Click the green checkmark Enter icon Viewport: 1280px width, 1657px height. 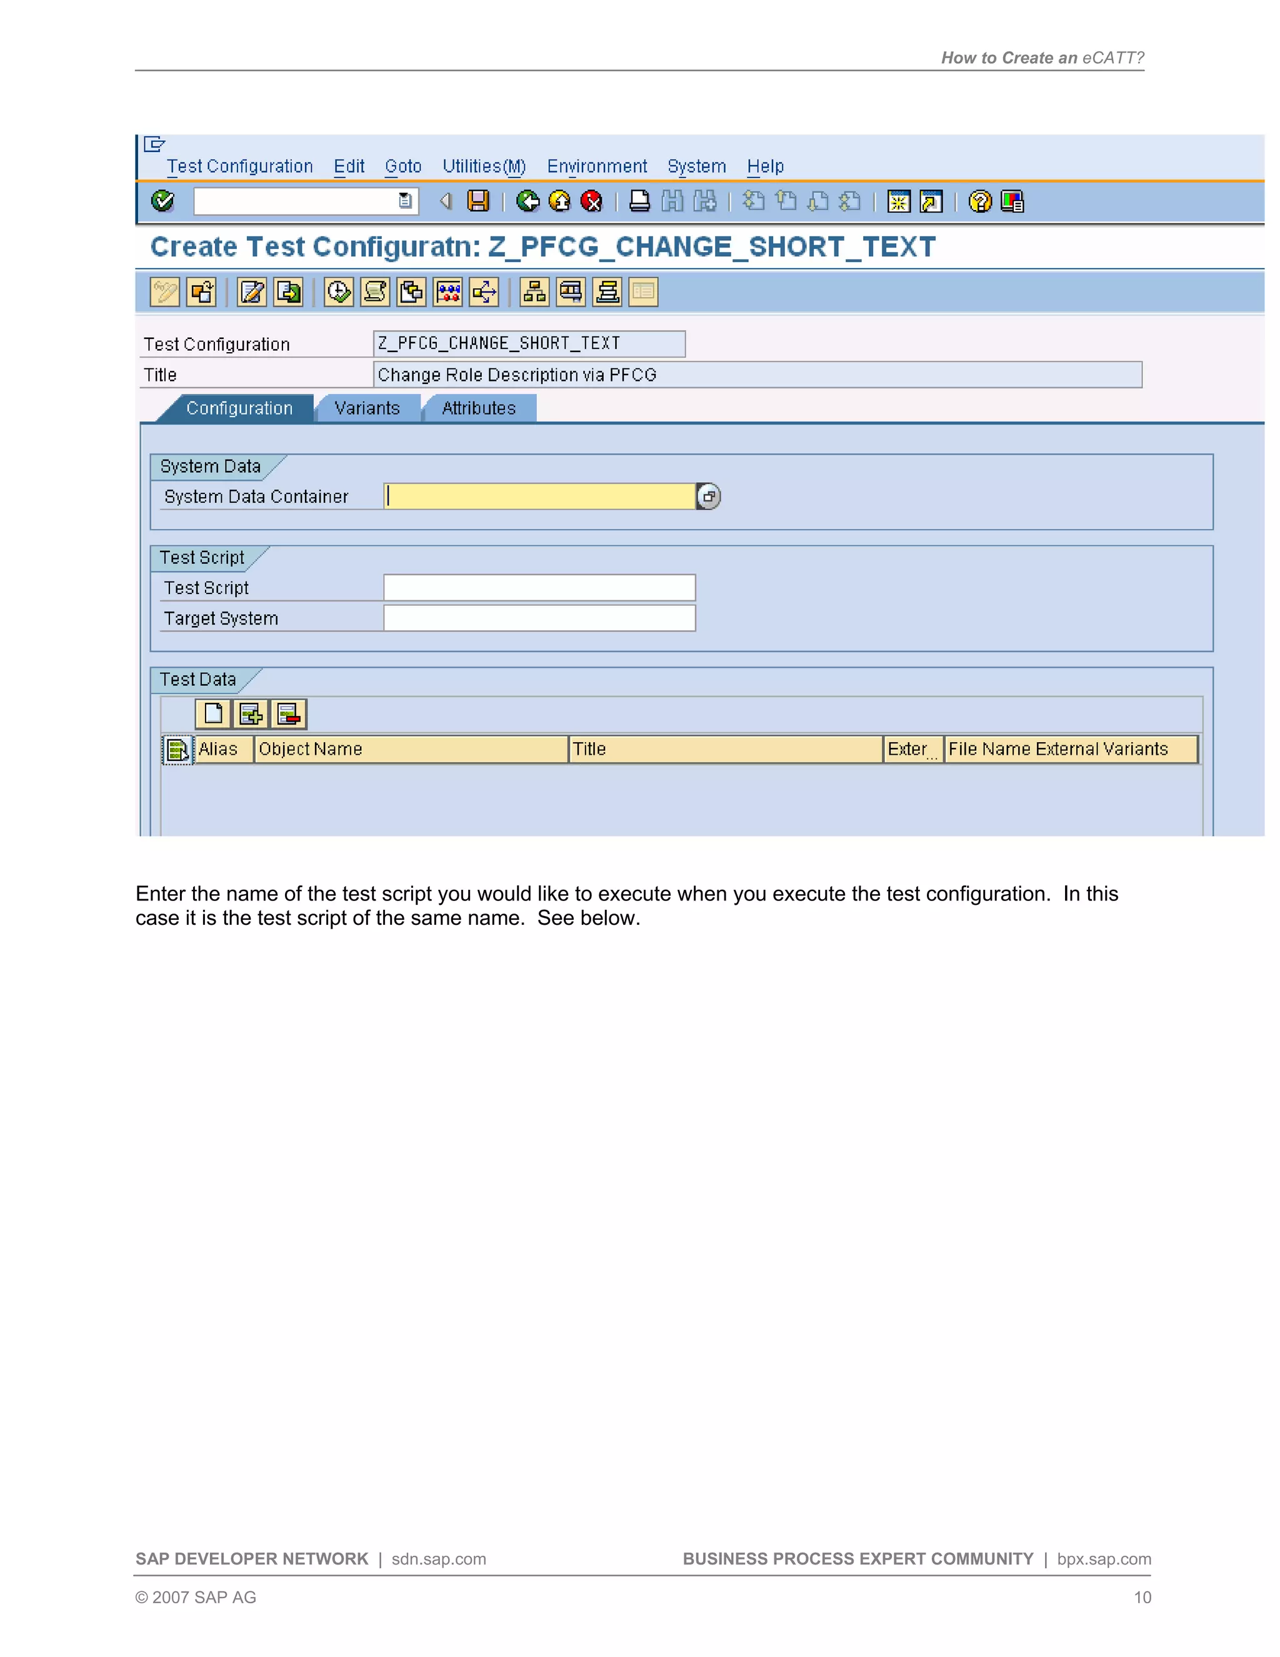(x=162, y=201)
